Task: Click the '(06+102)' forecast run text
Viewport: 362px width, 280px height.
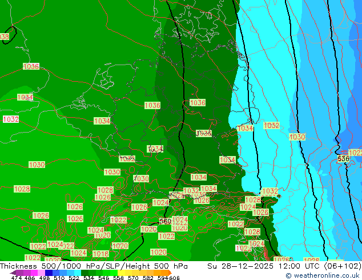Action: point(343,266)
